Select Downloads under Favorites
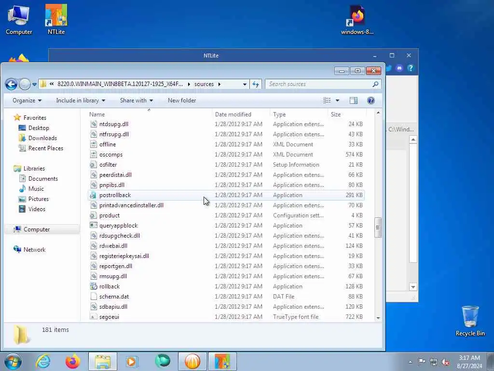Screen dimensions: 494x371 coord(42,138)
